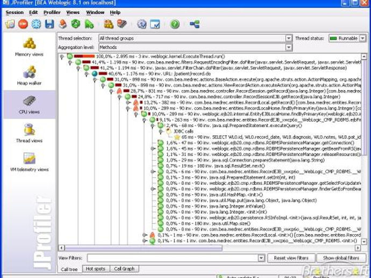Select CPU views in the sidebar
Image resolution: width=371 pixels, height=278 pixels.
click(30, 105)
